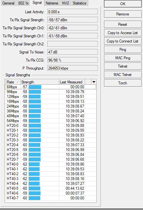
Task: Open the Torch tool
Action: (123, 83)
